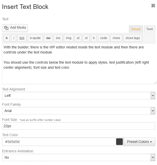Open the Text Alignment dropdown
Screen dimensions: 157x165
coord(79,96)
